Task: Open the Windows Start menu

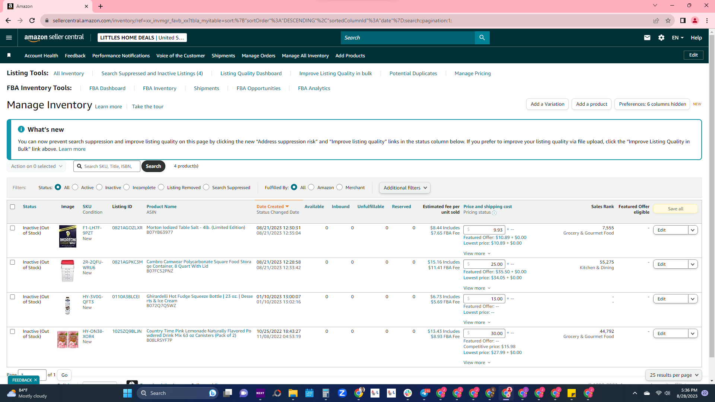Action: point(127,393)
